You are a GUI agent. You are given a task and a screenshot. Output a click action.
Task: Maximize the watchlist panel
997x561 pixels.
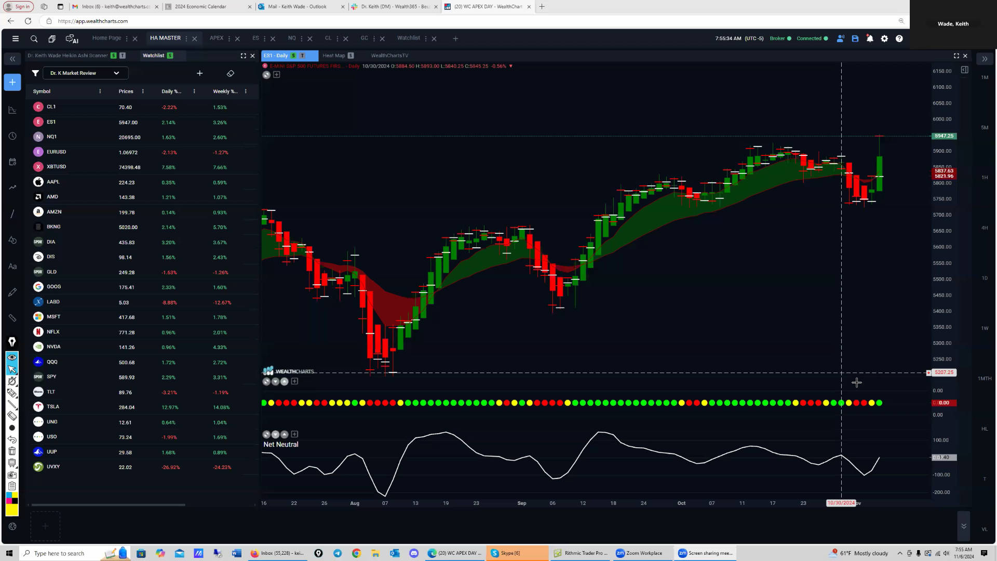(243, 56)
